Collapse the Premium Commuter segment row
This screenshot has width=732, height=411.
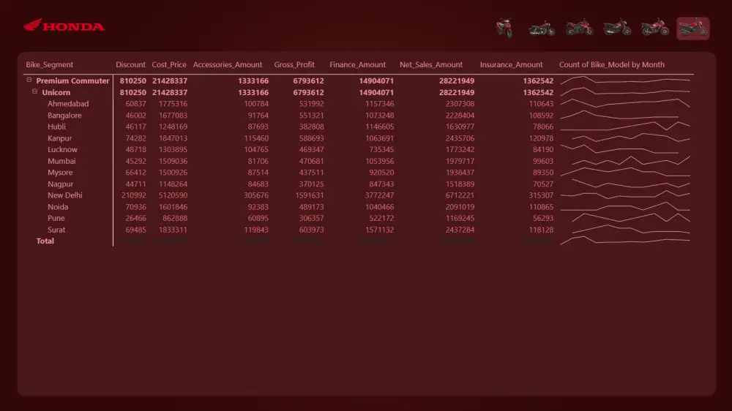coord(29,80)
